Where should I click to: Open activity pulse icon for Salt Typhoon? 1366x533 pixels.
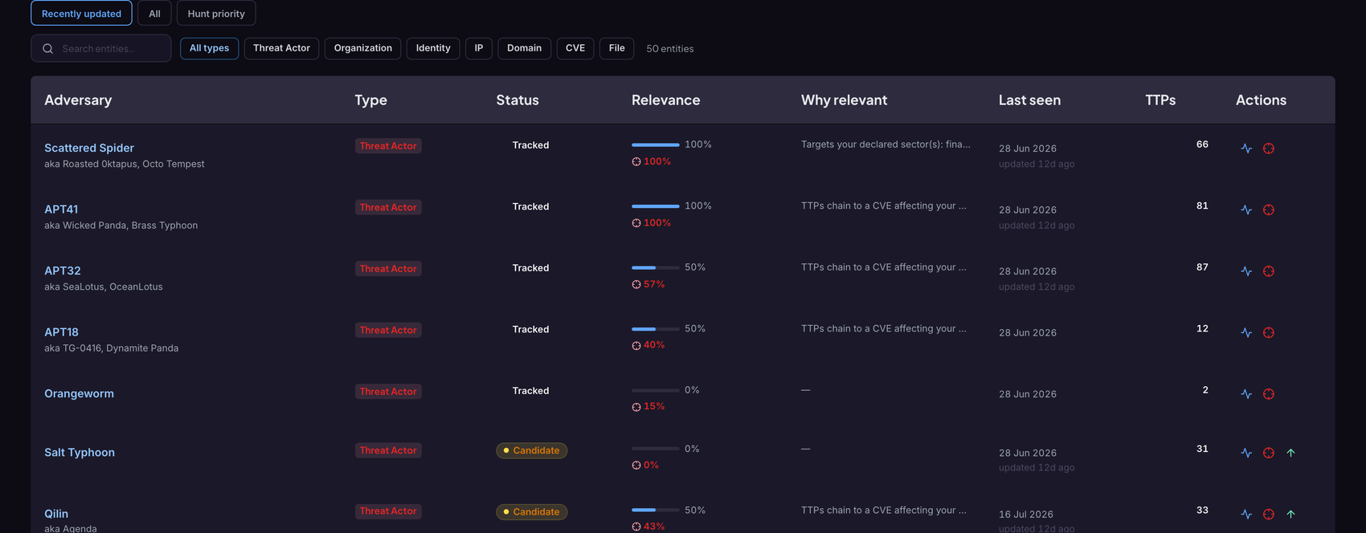click(x=1246, y=453)
